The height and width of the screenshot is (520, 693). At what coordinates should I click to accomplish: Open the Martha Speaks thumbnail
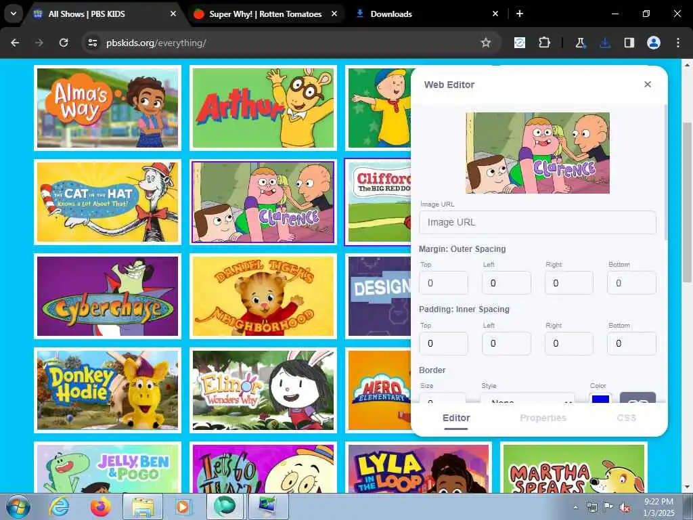point(574,467)
